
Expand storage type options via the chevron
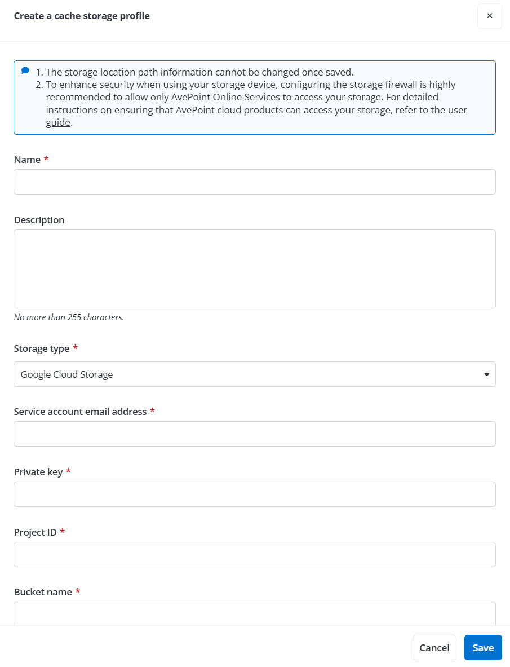tap(486, 374)
